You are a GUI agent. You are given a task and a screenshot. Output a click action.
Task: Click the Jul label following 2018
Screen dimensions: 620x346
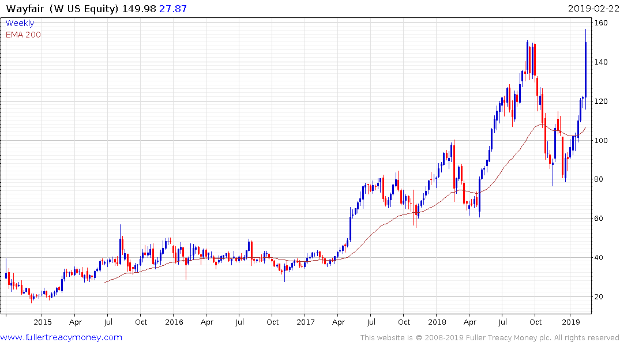tap(502, 322)
